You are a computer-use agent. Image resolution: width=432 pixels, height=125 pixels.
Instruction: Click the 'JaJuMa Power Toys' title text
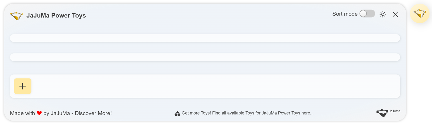click(x=56, y=15)
